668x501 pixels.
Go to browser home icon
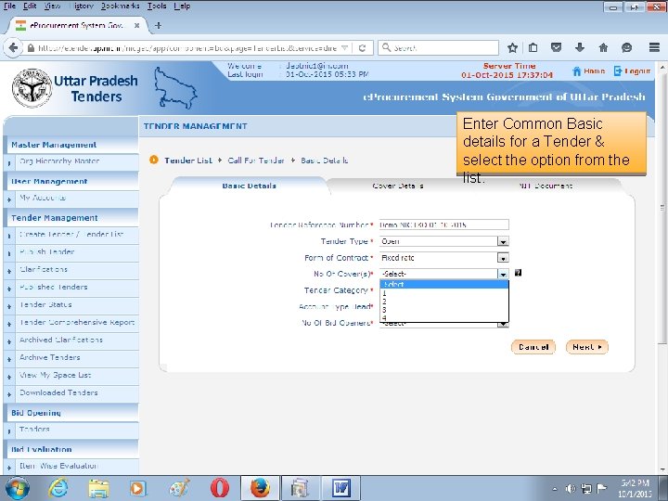[x=603, y=47]
